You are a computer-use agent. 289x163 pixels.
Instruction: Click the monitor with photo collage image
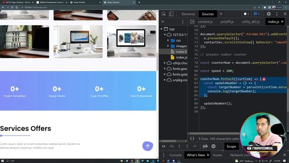tap(131, 41)
